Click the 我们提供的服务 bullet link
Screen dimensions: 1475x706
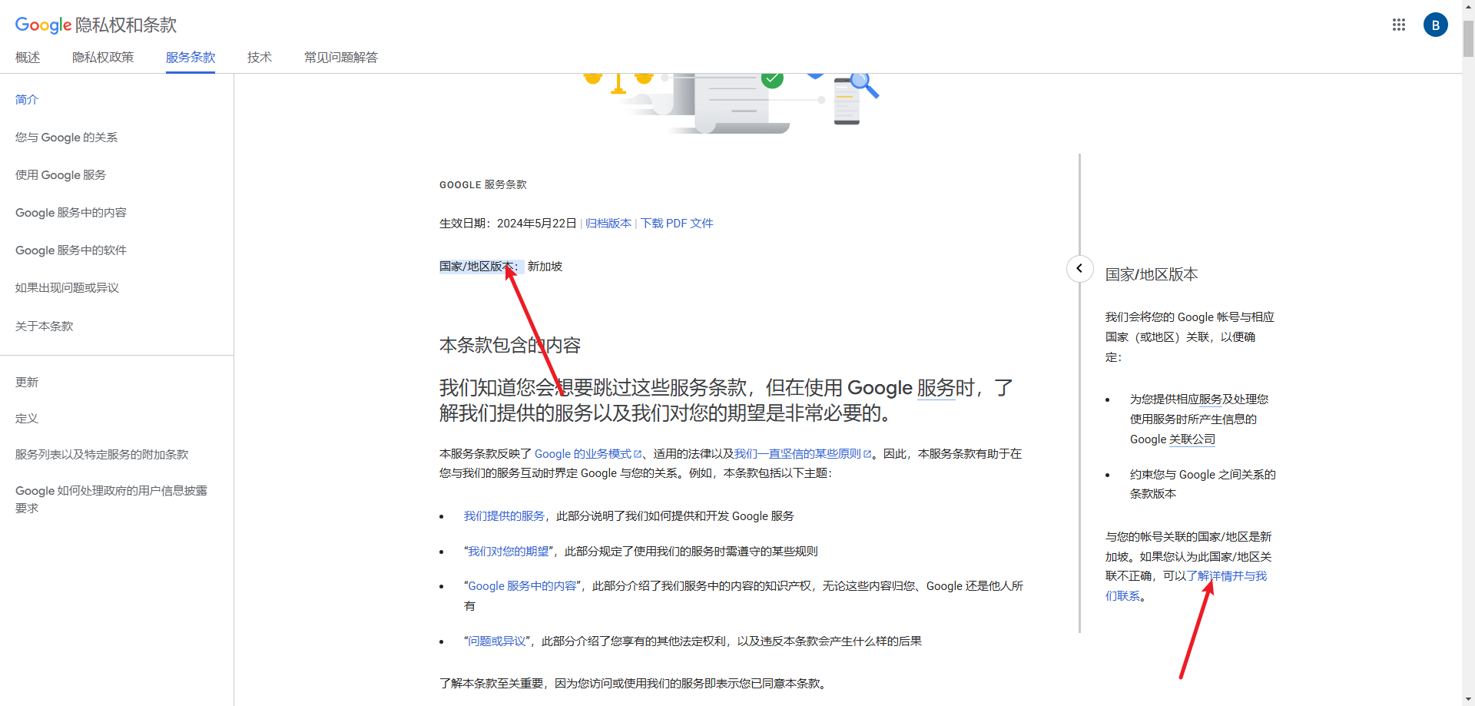pyautogui.click(x=504, y=516)
